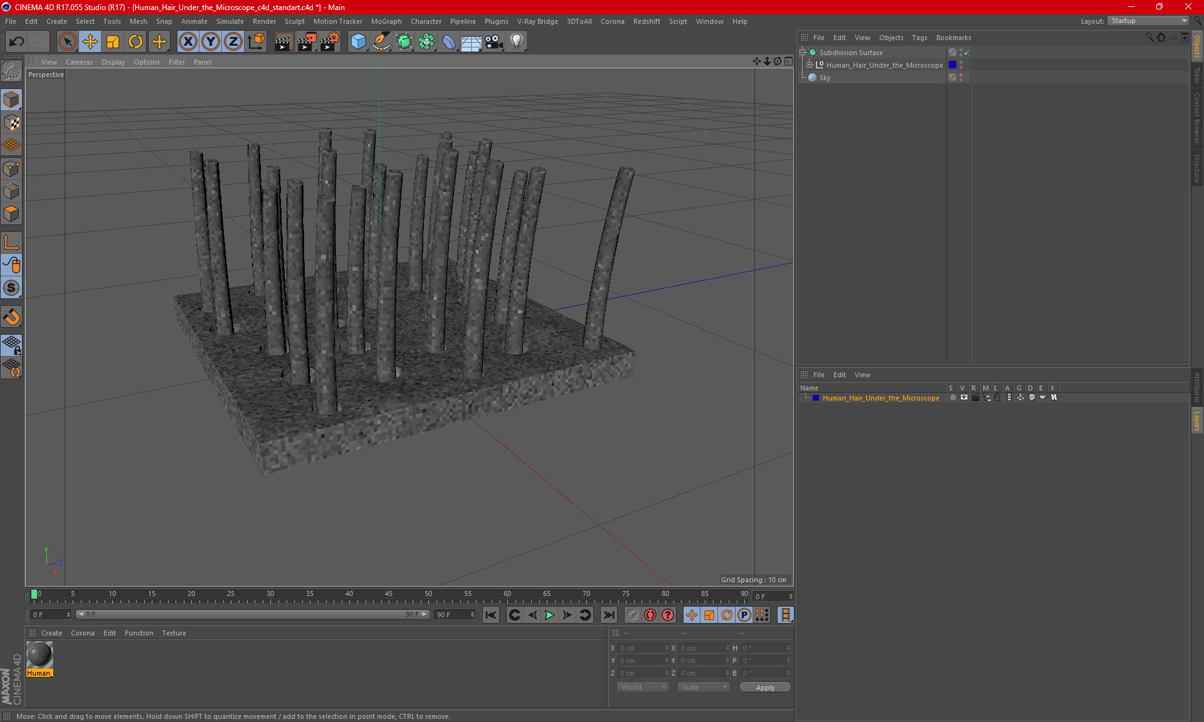1204x722 pixels.
Task: Click the magnet Brush tool icon
Action: click(11, 317)
